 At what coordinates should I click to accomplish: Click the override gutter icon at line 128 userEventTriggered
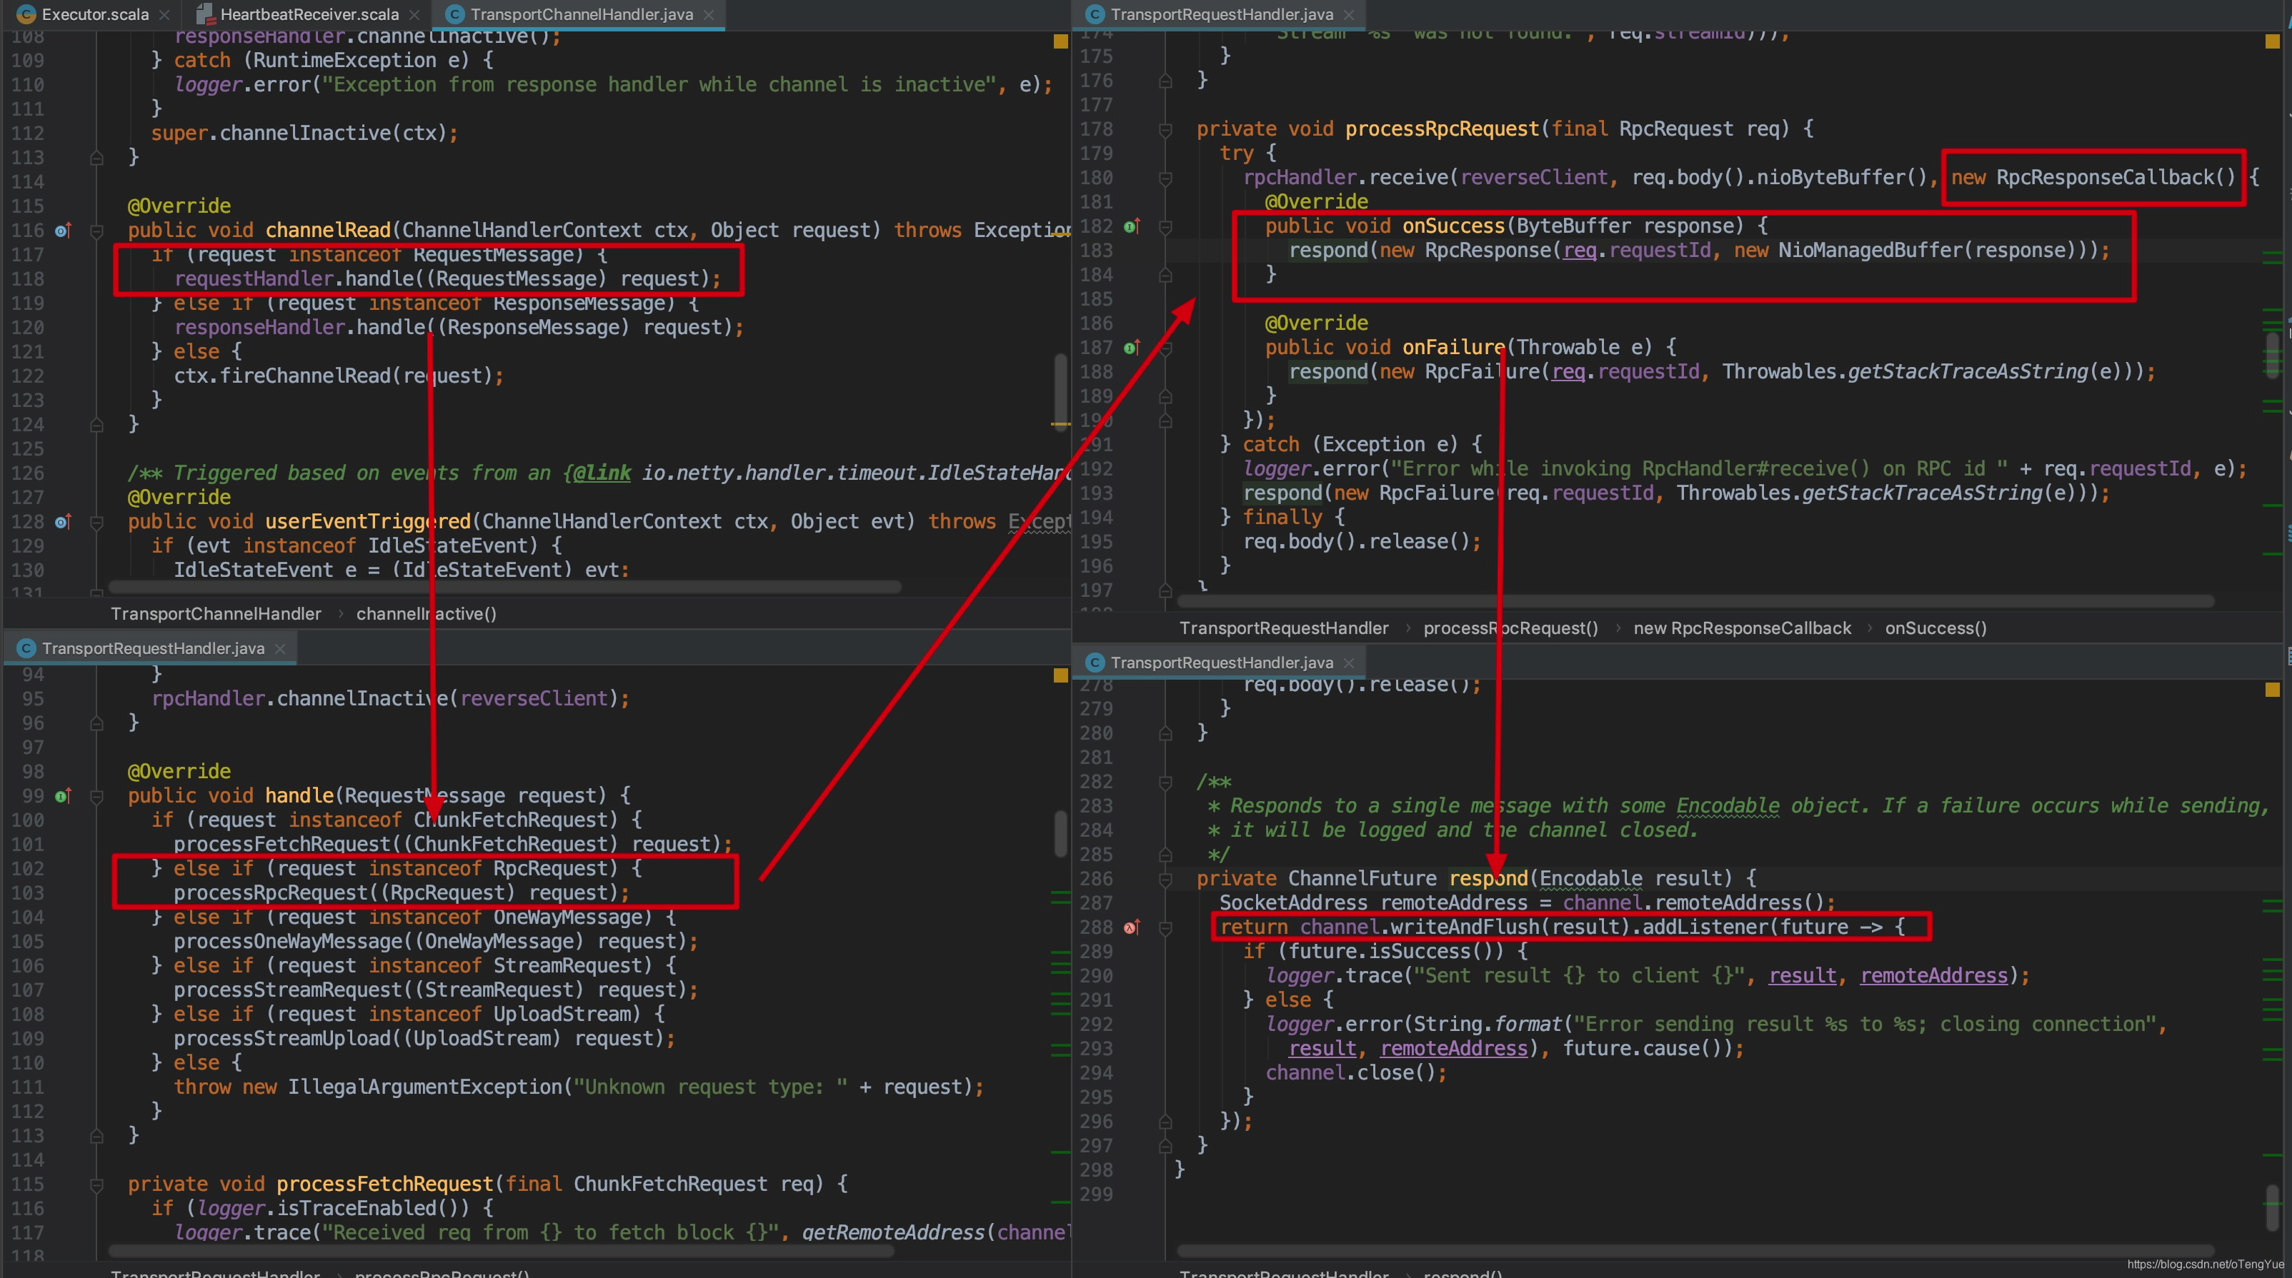(x=62, y=522)
